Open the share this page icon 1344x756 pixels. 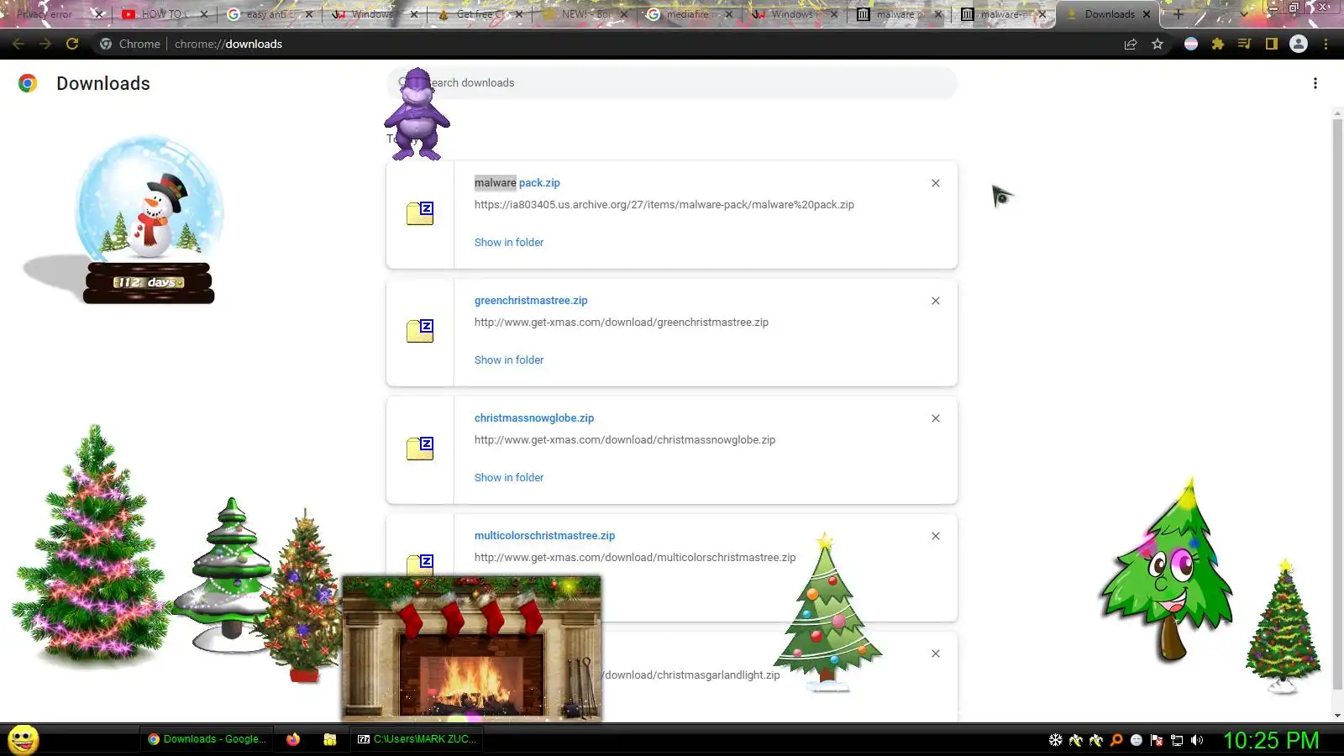[x=1131, y=44]
